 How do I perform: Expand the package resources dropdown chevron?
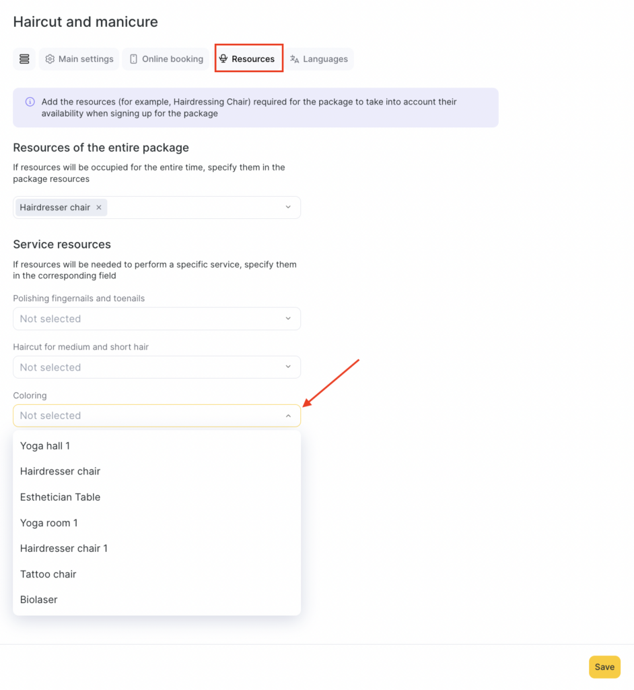tap(288, 208)
